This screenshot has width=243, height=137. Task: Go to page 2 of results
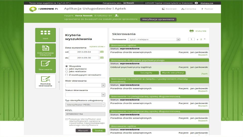(201, 39)
